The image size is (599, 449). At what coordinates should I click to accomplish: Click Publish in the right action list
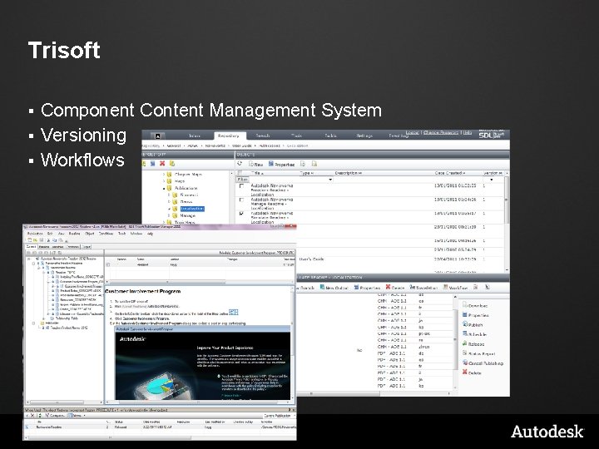click(473, 324)
